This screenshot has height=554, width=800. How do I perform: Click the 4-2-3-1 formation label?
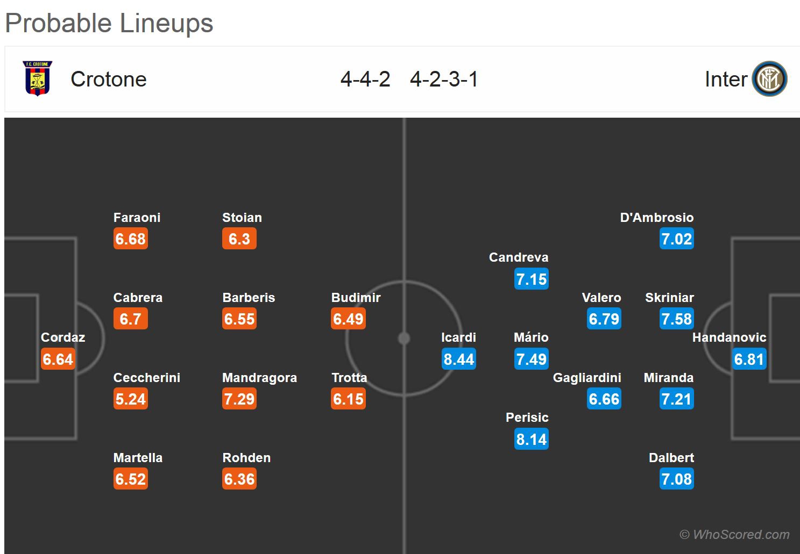point(444,80)
